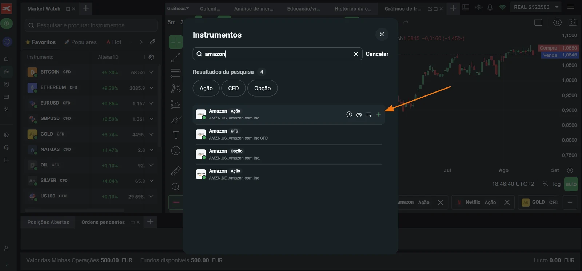Screen dimensions: 582x271
Task: Toggle log scale on chart
Action: tap(557, 184)
